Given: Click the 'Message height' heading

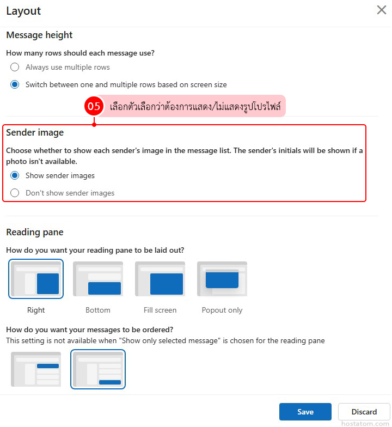Looking at the screenshot, I should click(x=39, y=35).
